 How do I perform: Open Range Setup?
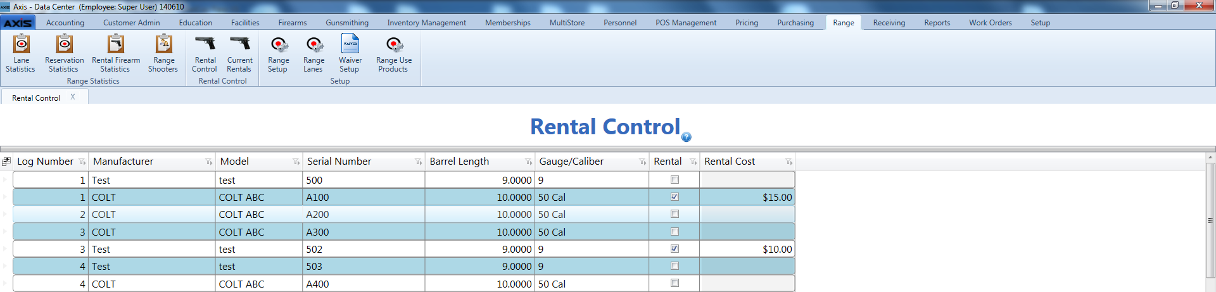click(x=278, y=54)
